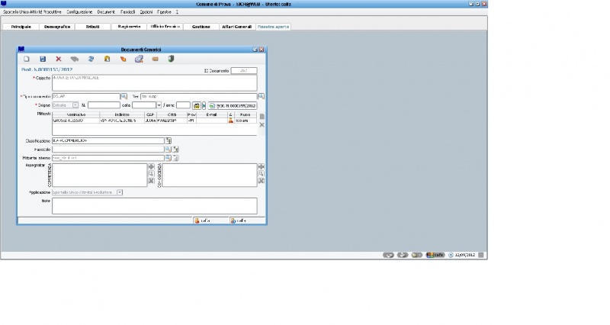Open the Origine dropdown
The image size is (610, 325).
[x=75, y=105]
